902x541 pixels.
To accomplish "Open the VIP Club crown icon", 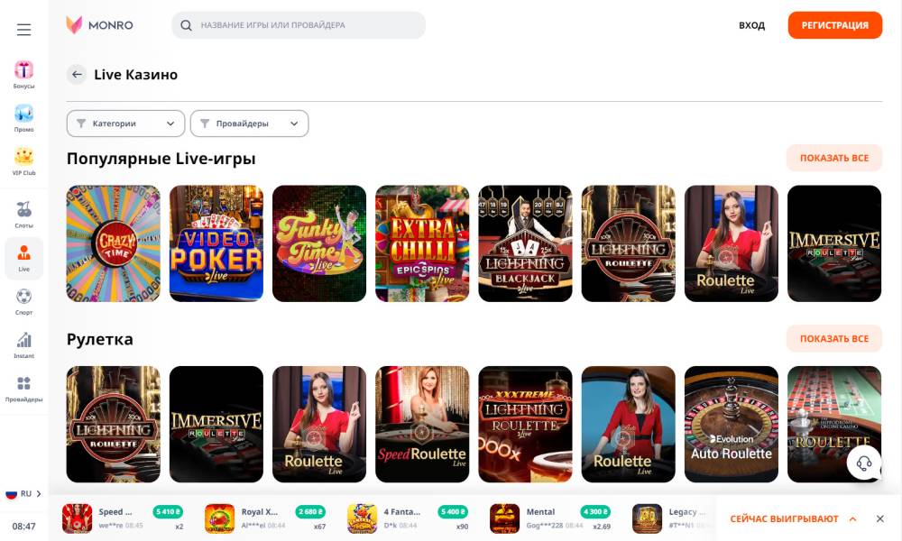I will click(23, 156).
